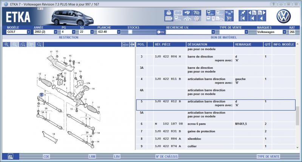Click the RÉF. PIÈCE column header
The height and width of the screenshot is (162, 302).
tap(169, 44)
